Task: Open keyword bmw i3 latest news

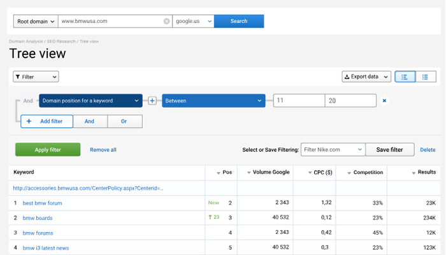Action: click(x=46, y=248)
